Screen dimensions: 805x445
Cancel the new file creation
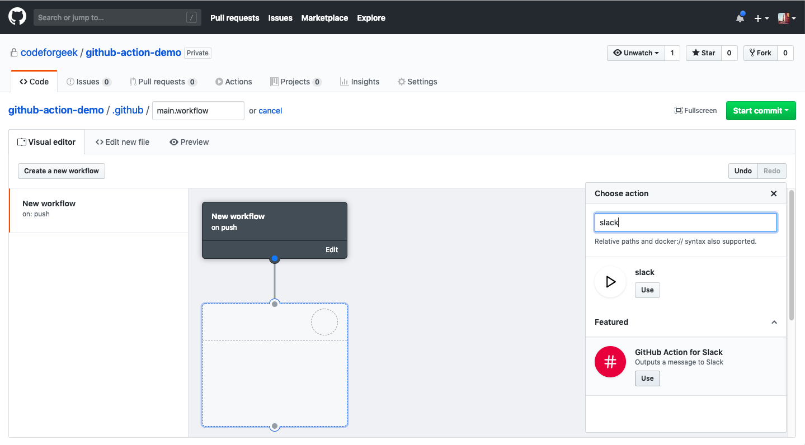click(x=270, y=111)
